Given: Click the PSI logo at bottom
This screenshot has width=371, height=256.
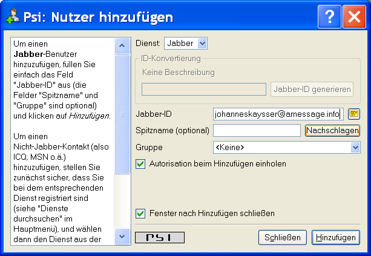Looking at the screenshot, I should click(160, 237).
